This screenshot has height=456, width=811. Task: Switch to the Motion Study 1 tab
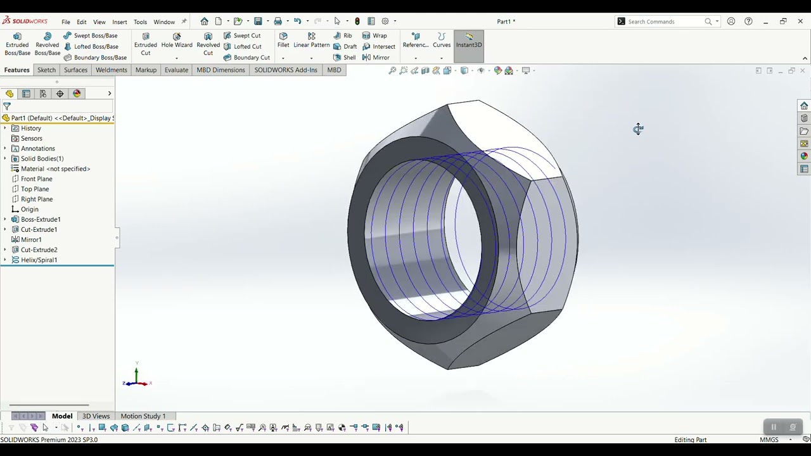point(143,416)
